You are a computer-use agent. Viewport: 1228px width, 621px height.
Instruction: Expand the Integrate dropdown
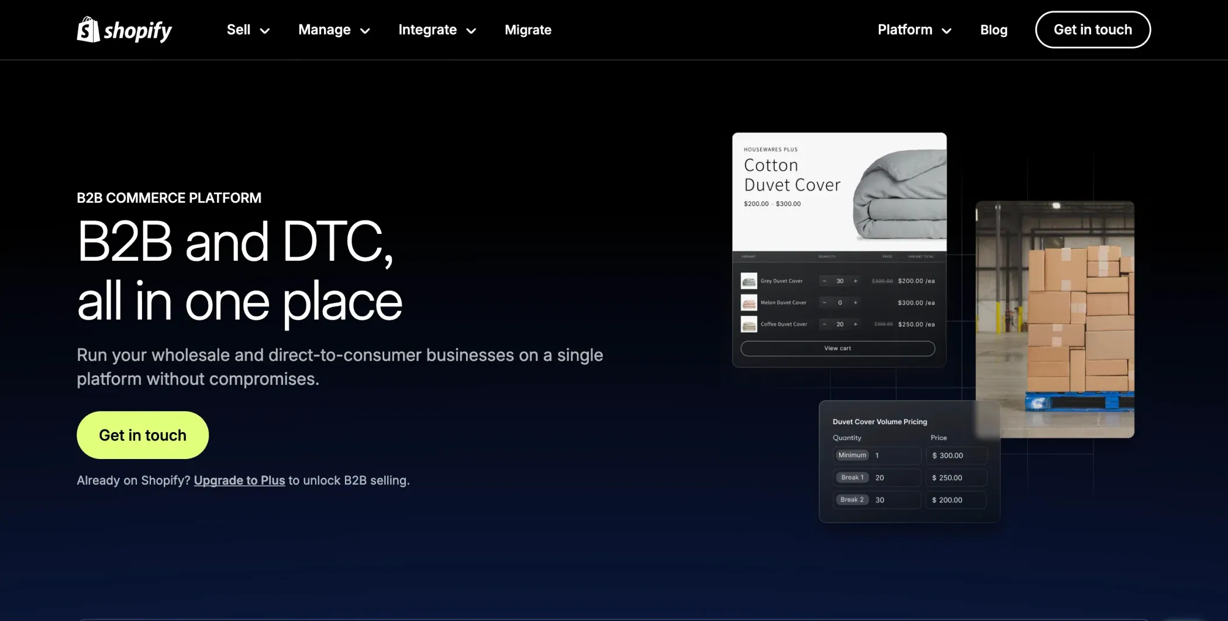click(437, 30)
